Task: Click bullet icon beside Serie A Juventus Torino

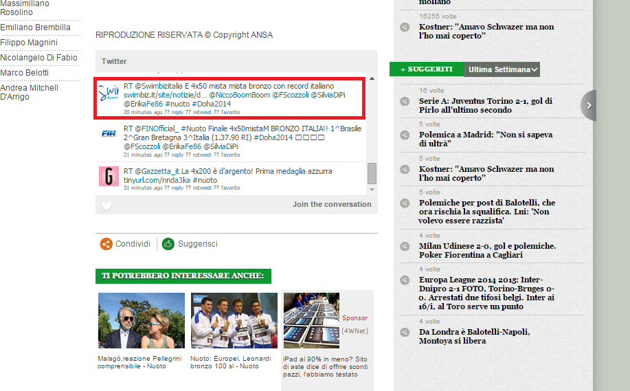Action: tap(405, 101)
